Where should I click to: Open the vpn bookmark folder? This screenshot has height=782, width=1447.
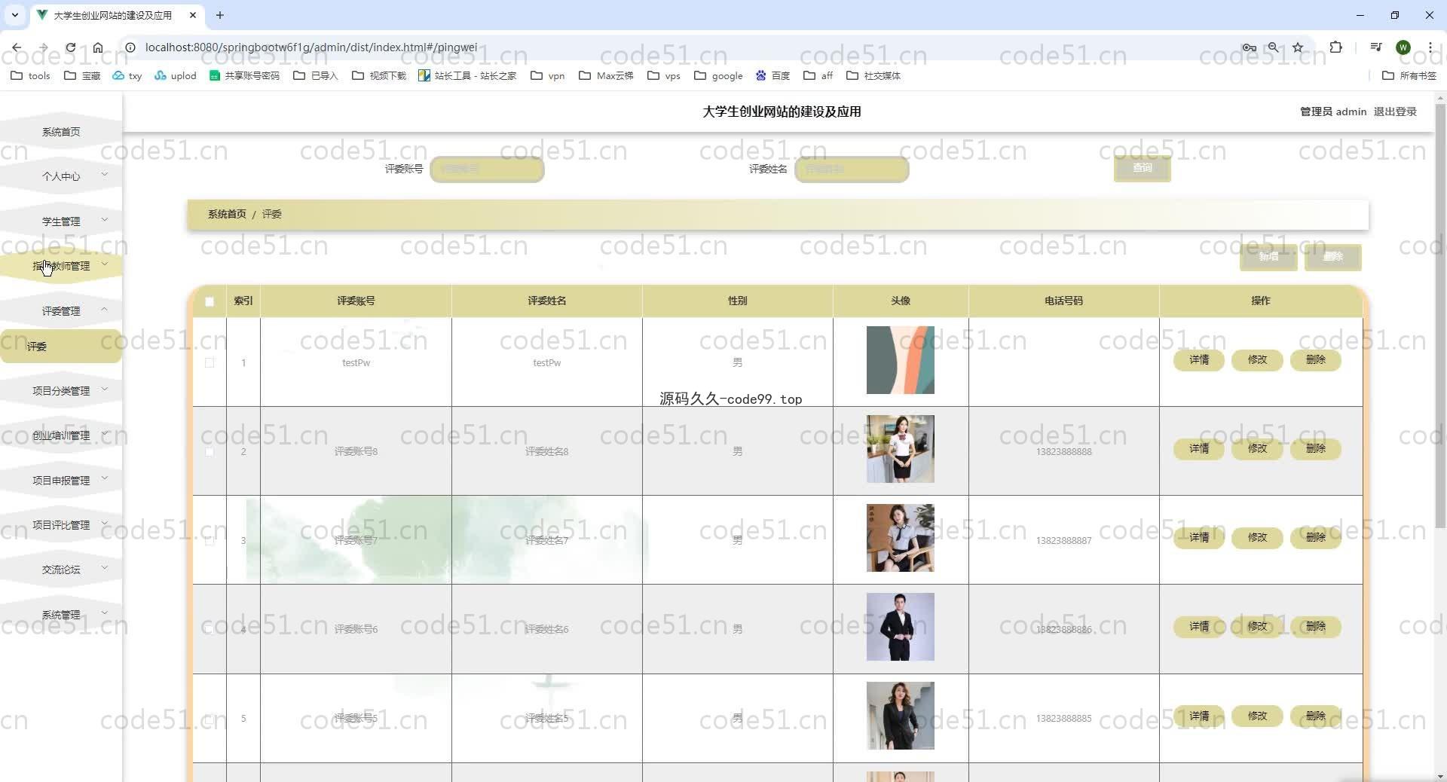[548, 75]
